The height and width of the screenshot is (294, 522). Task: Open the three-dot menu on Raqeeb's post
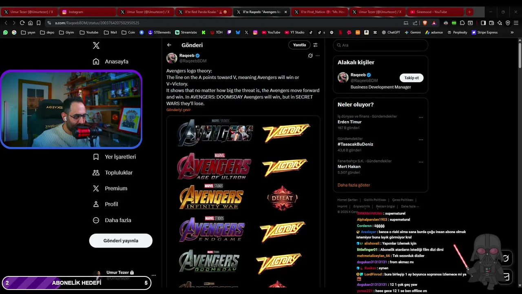(318, 56)
